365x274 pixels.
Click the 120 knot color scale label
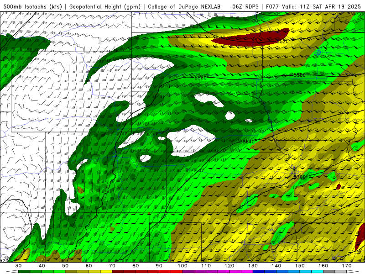(x=229, y=266)
